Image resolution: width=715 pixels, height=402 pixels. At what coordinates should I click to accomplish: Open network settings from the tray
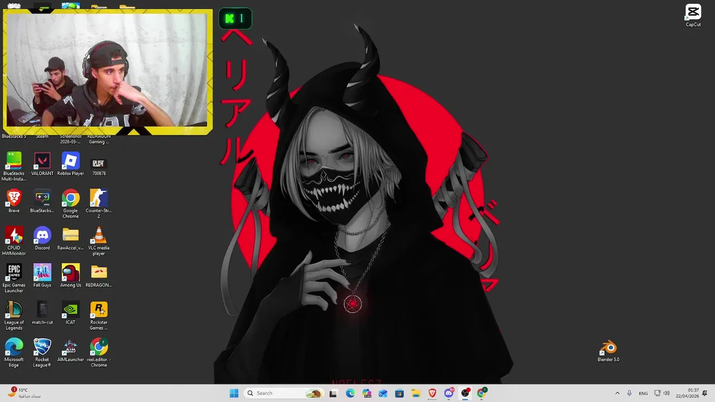tap(657, 393)
